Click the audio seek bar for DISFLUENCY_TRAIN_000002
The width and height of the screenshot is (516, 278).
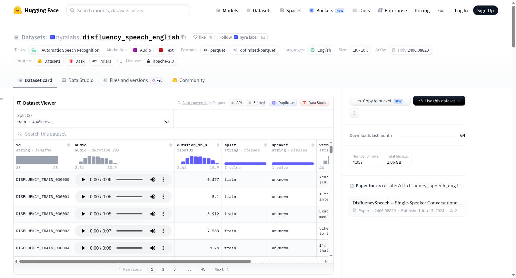pos(129,214)
